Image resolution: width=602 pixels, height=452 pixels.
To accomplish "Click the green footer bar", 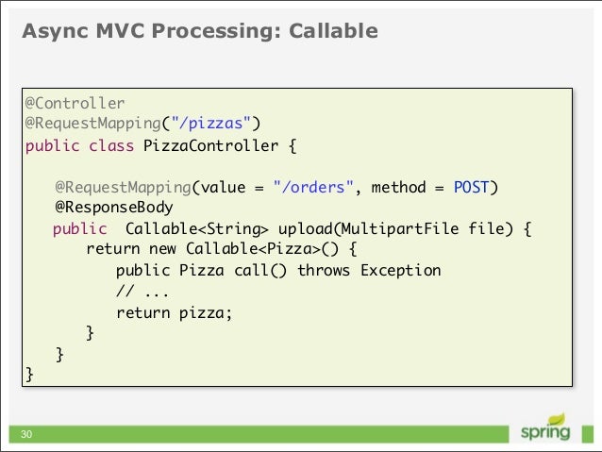I will coord(259,434).
